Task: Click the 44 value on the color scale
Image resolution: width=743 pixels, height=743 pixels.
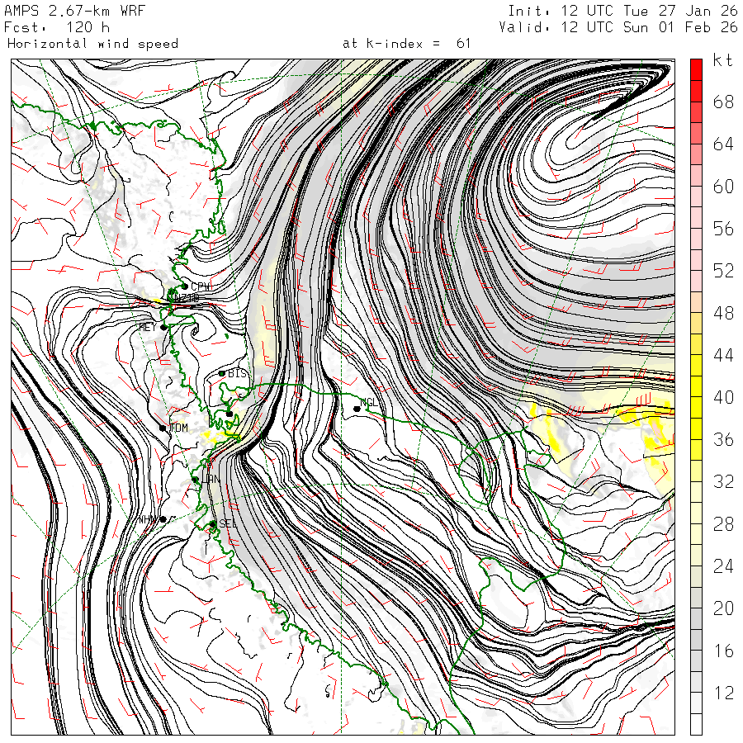Action: (723, 355)
